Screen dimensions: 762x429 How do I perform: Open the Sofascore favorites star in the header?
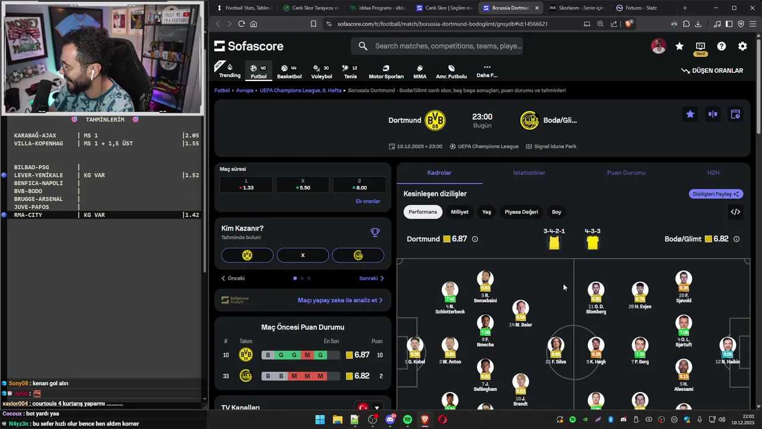coord(679,46)
